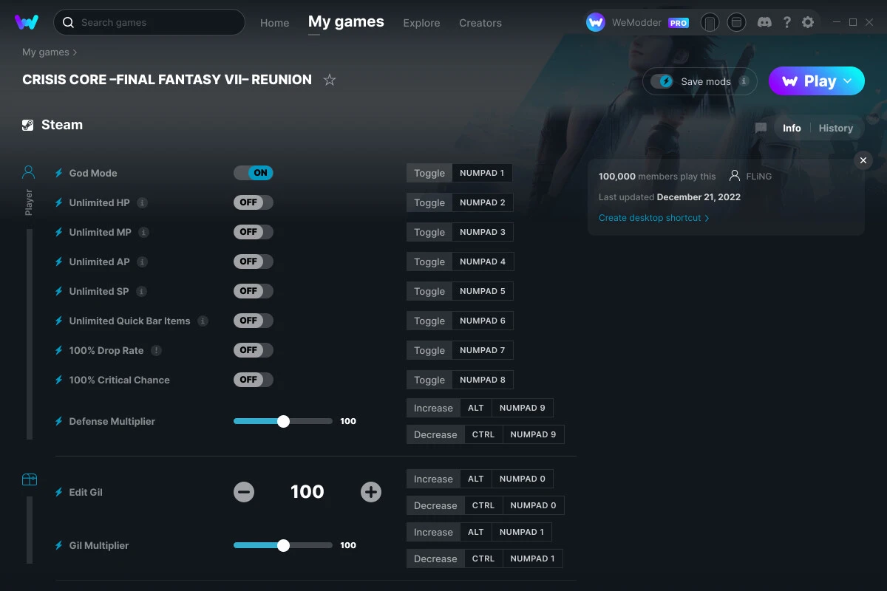Click the Steam platform icon

pyautogui.click(x=28, y=125)
